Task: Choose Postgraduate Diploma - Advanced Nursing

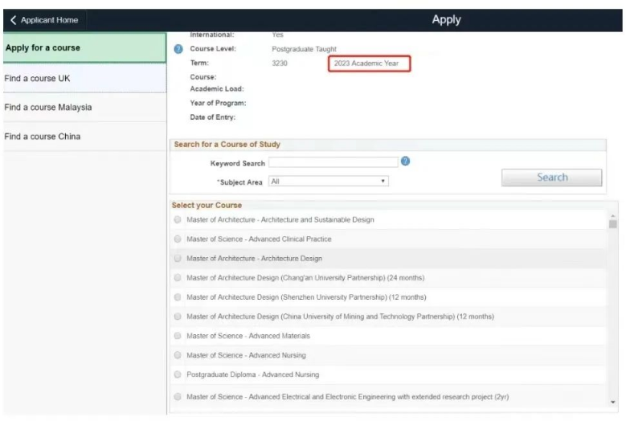Action: 178,374
